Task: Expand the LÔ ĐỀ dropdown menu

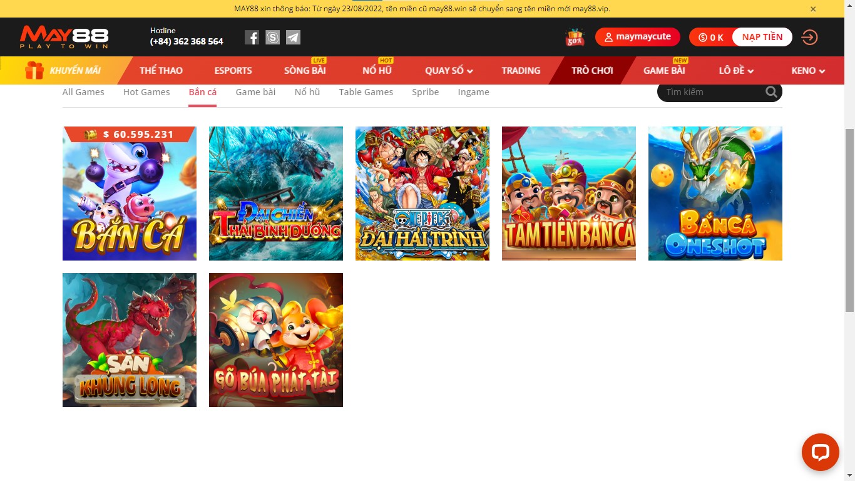Action: (x=736, y=71)
